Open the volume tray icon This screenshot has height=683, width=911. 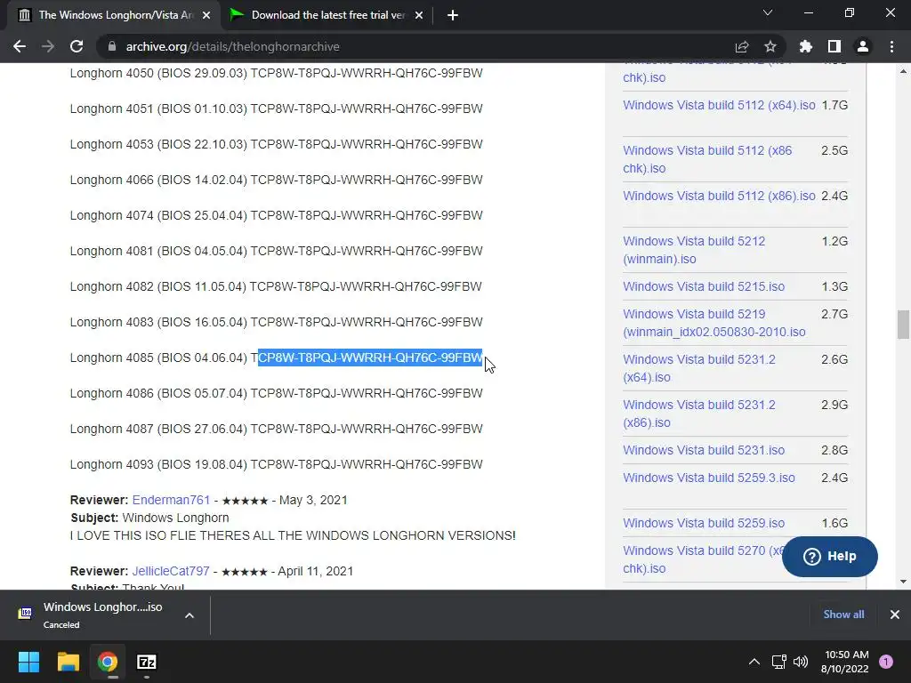[x=801, y=662]
